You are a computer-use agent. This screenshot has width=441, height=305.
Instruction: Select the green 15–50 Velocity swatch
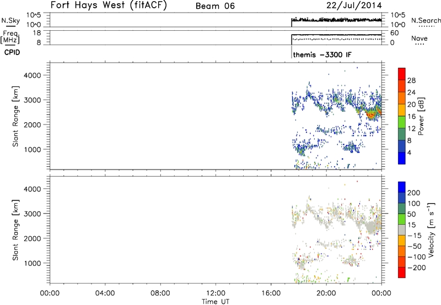click(x=402, y=219)
